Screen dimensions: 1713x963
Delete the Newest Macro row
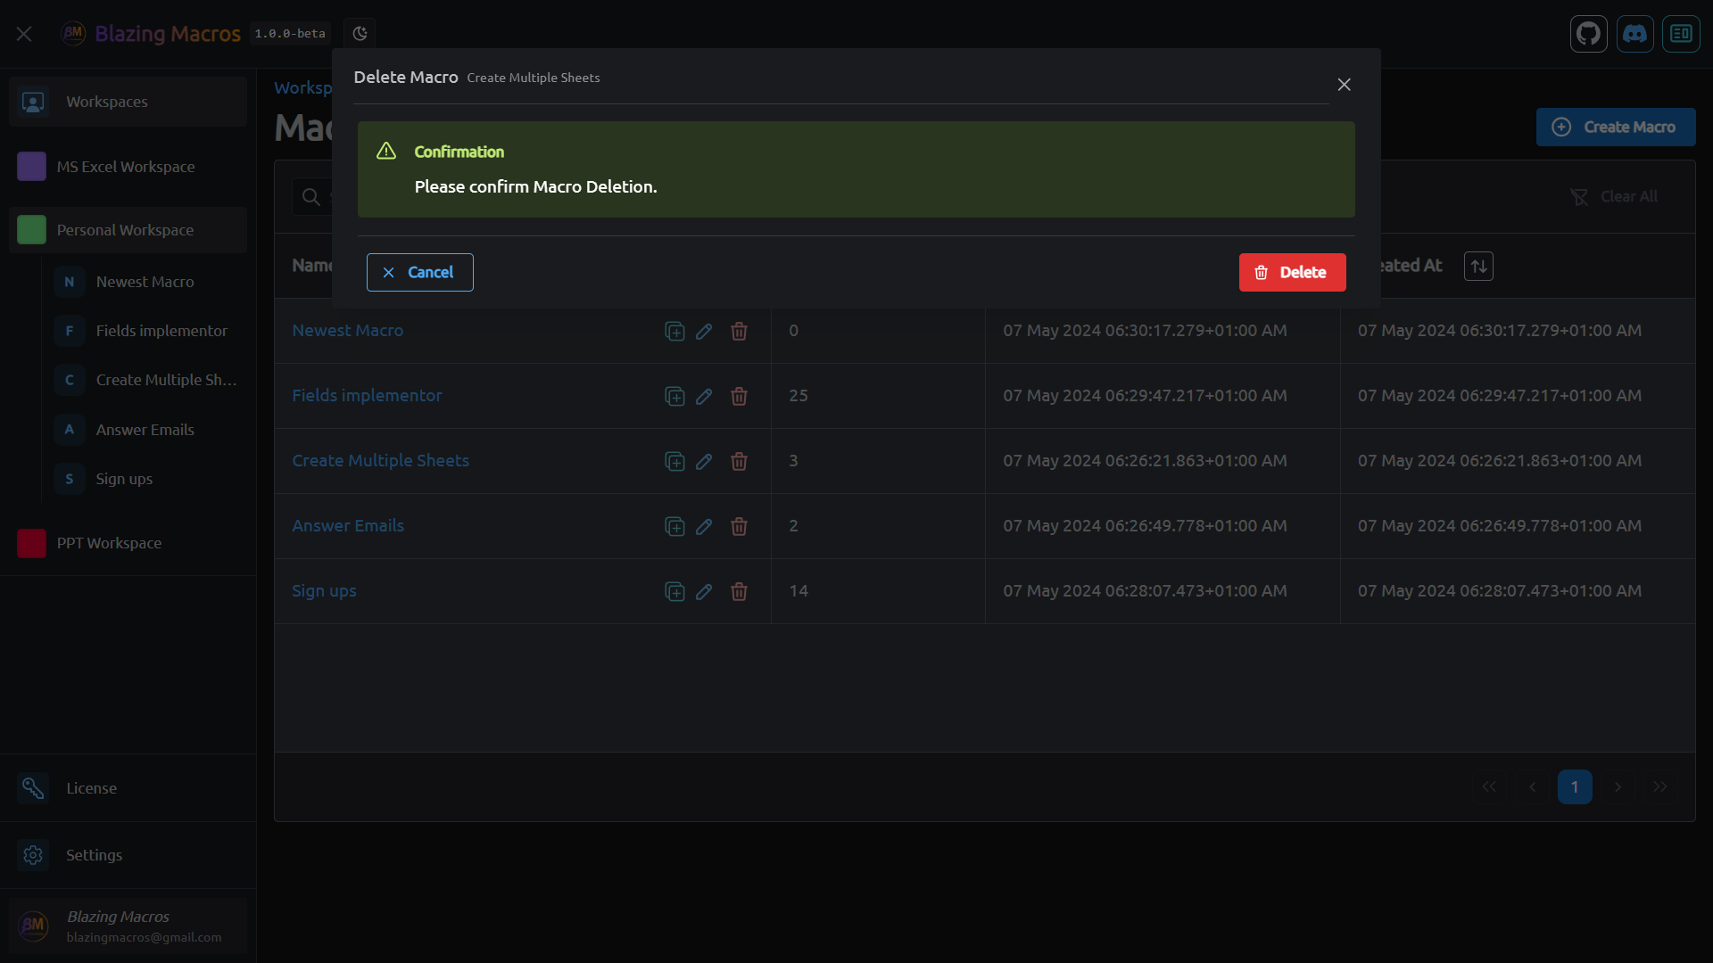[x=739, y=331]
